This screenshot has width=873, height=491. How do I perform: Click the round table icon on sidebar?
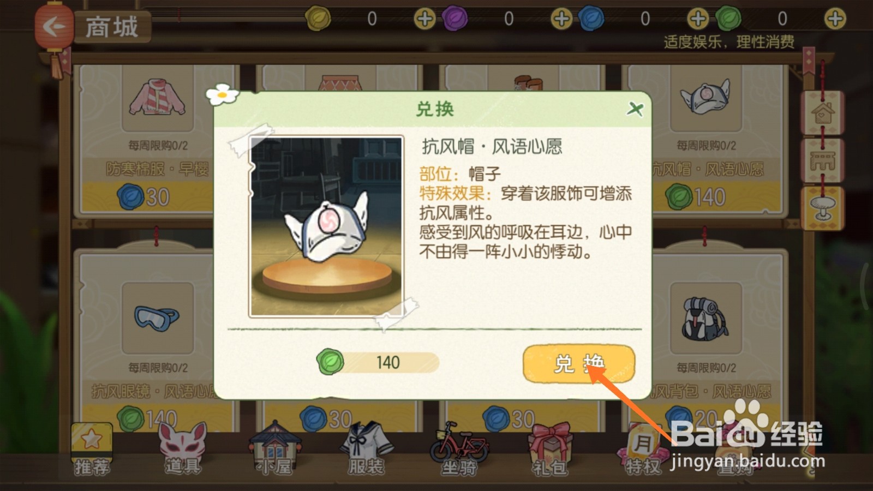822,208
